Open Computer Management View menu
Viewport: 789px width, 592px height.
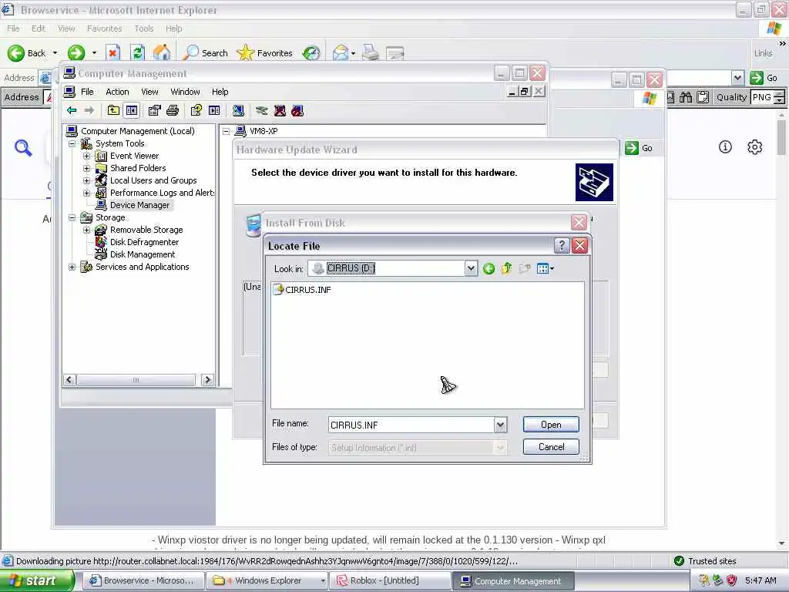(149, 92)
